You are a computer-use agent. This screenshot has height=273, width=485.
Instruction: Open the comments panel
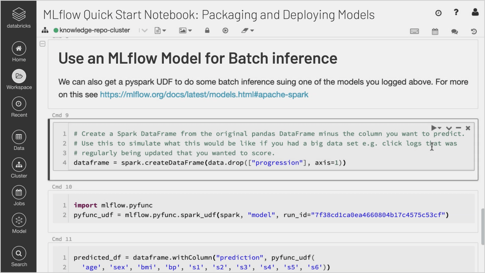455,31
